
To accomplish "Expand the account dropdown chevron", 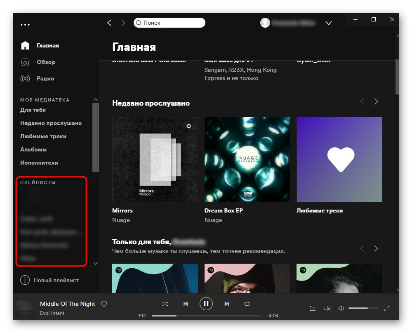I will click(328, 23).
